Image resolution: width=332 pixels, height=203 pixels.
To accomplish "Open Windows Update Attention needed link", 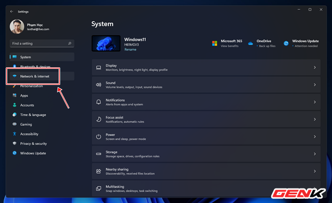I will click(x=306, y=46).
